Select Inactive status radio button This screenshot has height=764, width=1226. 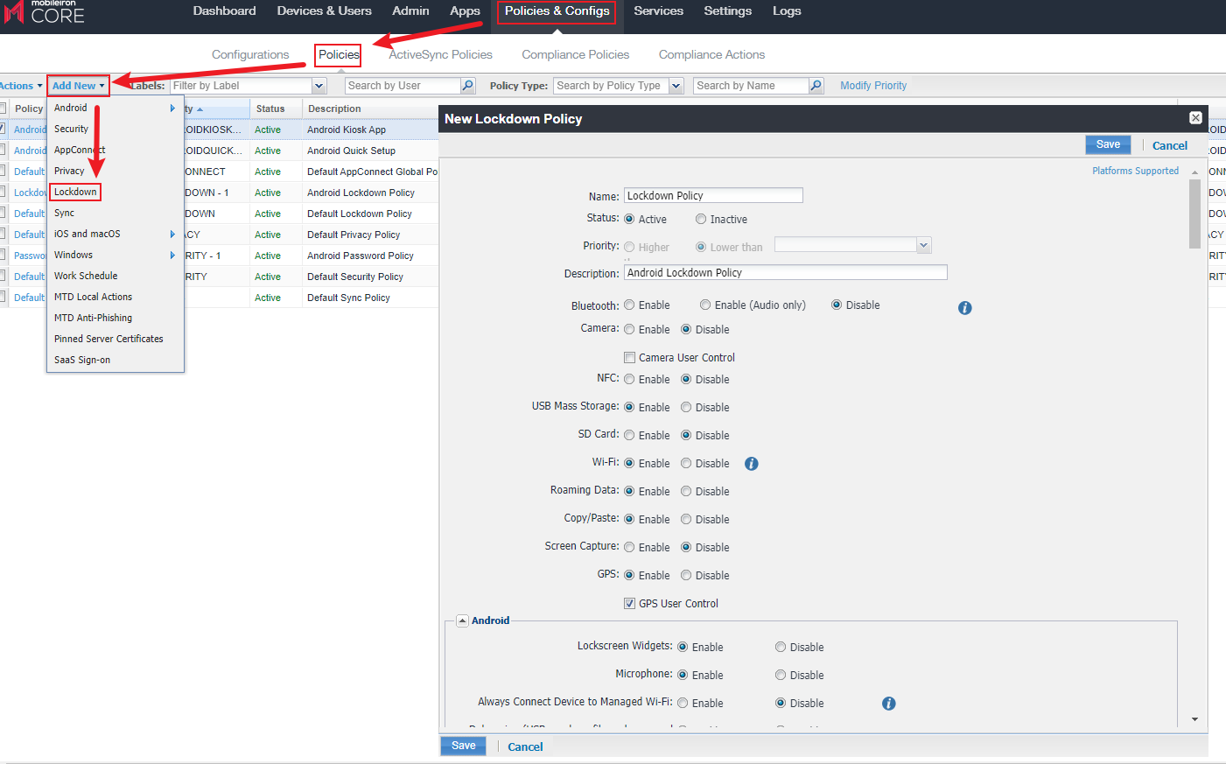[701, 219]
